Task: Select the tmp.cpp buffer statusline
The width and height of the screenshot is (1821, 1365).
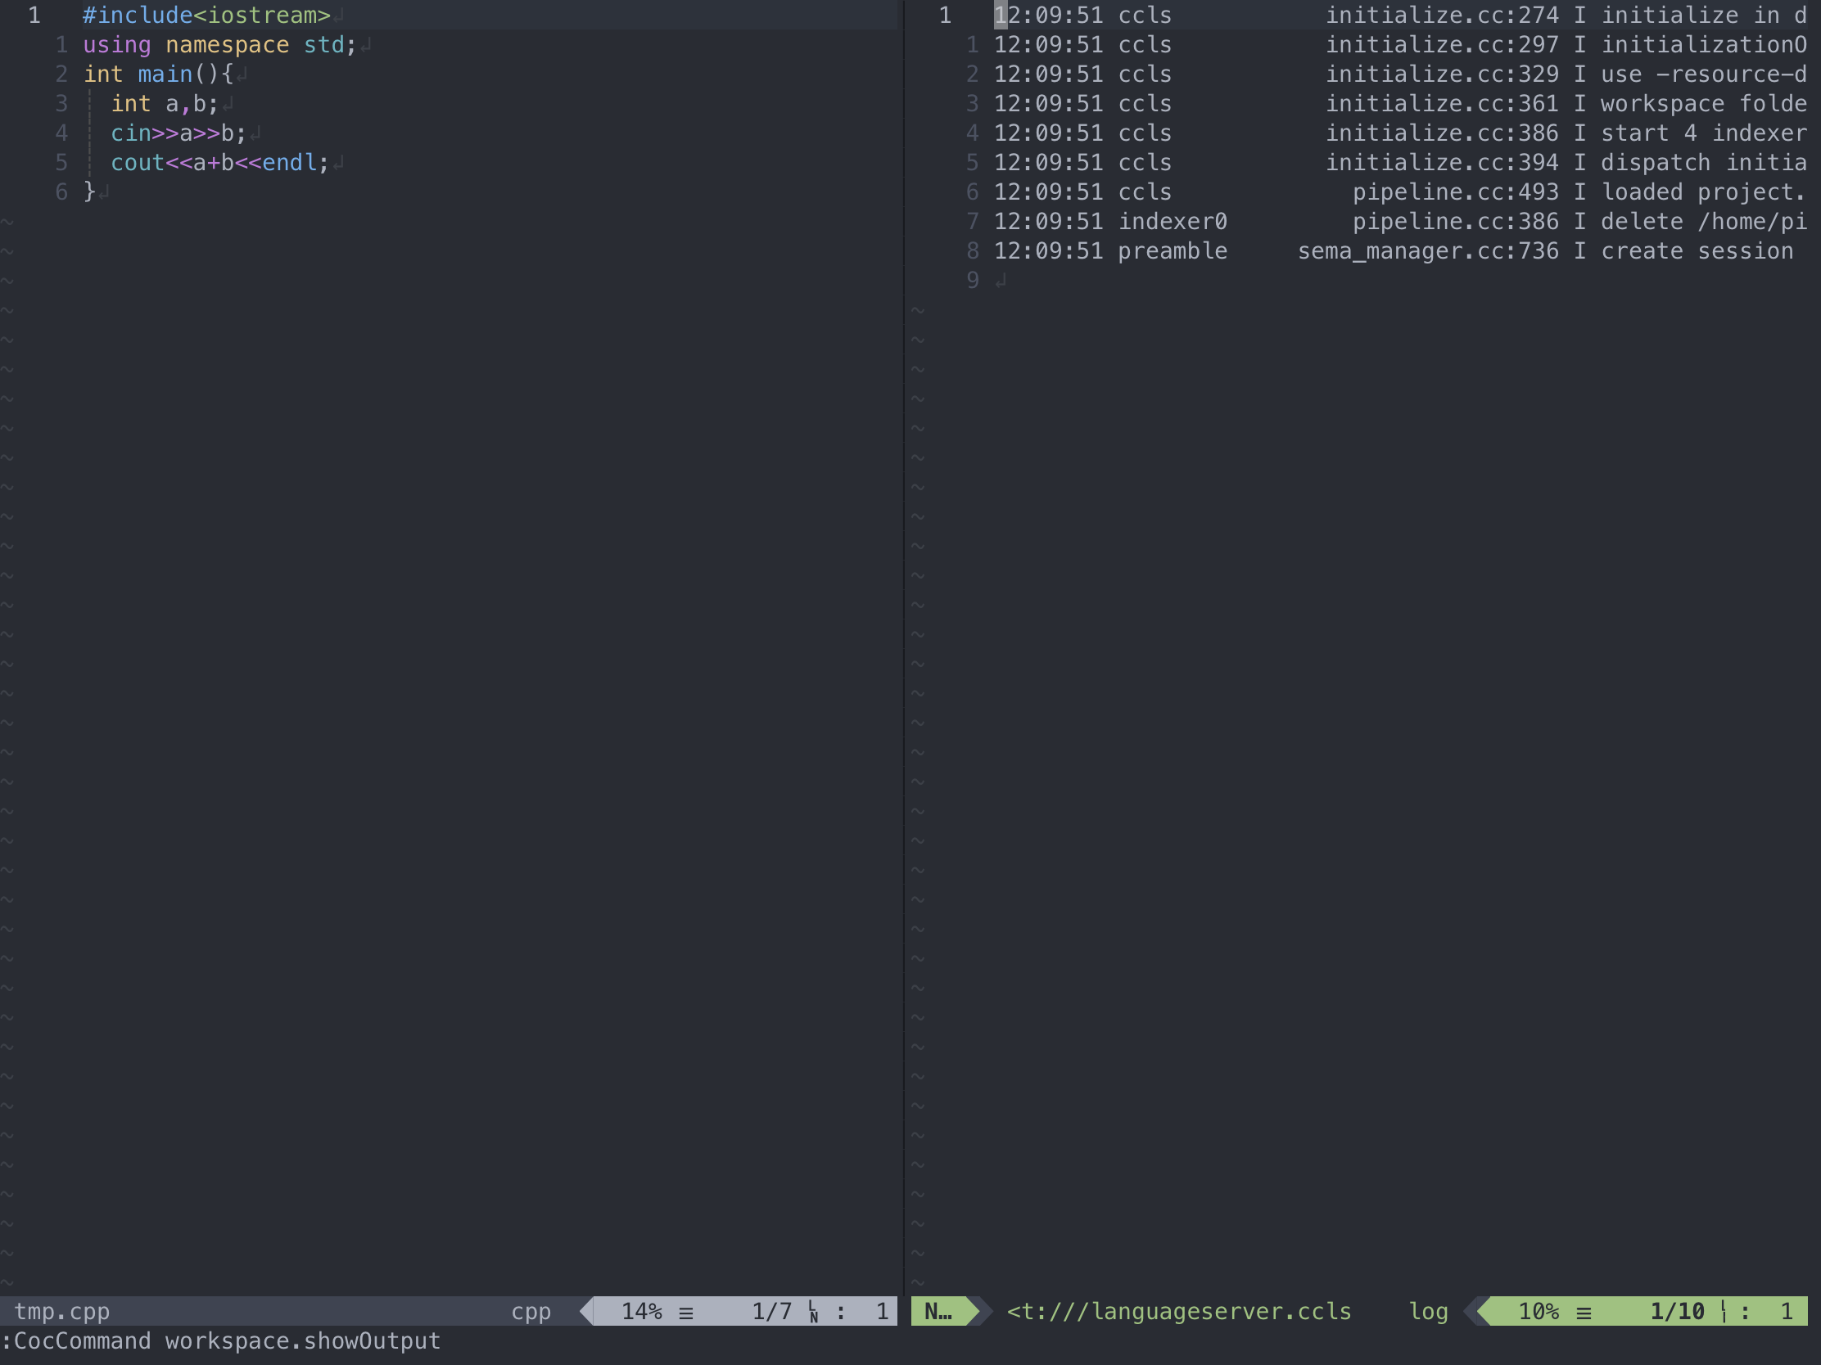Action: 61,1312
